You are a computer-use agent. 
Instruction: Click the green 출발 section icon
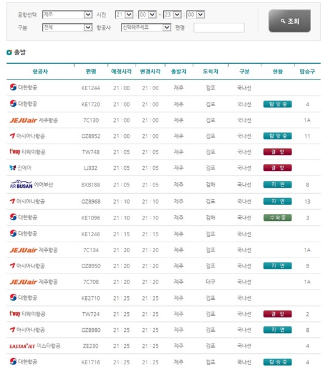point(9,52)
